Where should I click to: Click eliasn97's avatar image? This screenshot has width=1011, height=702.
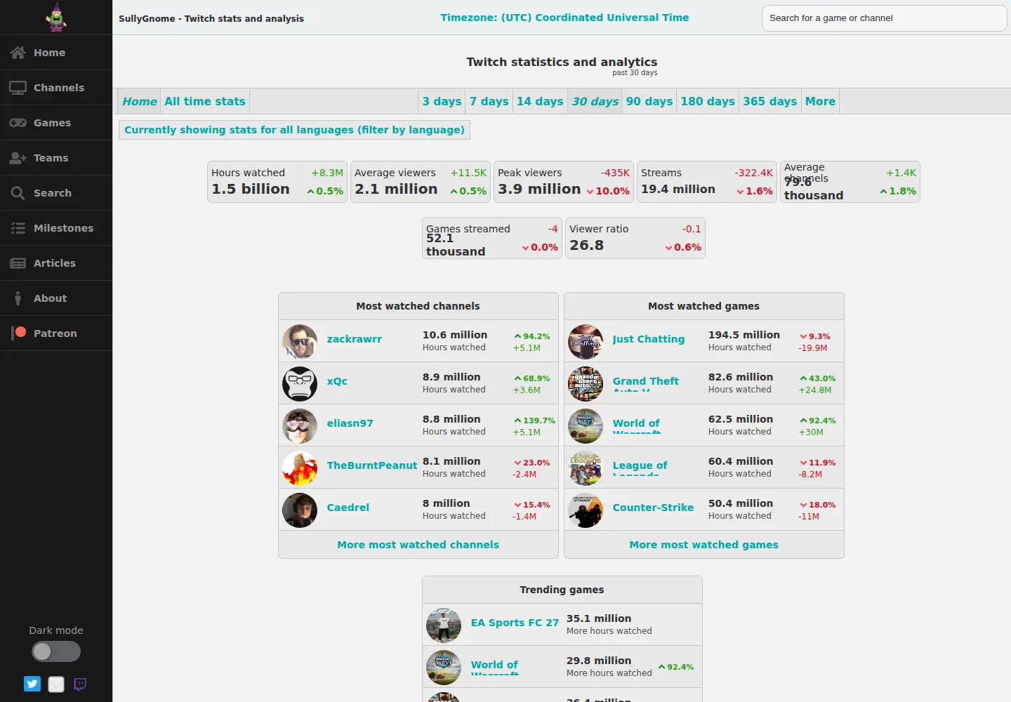point(300,426)
